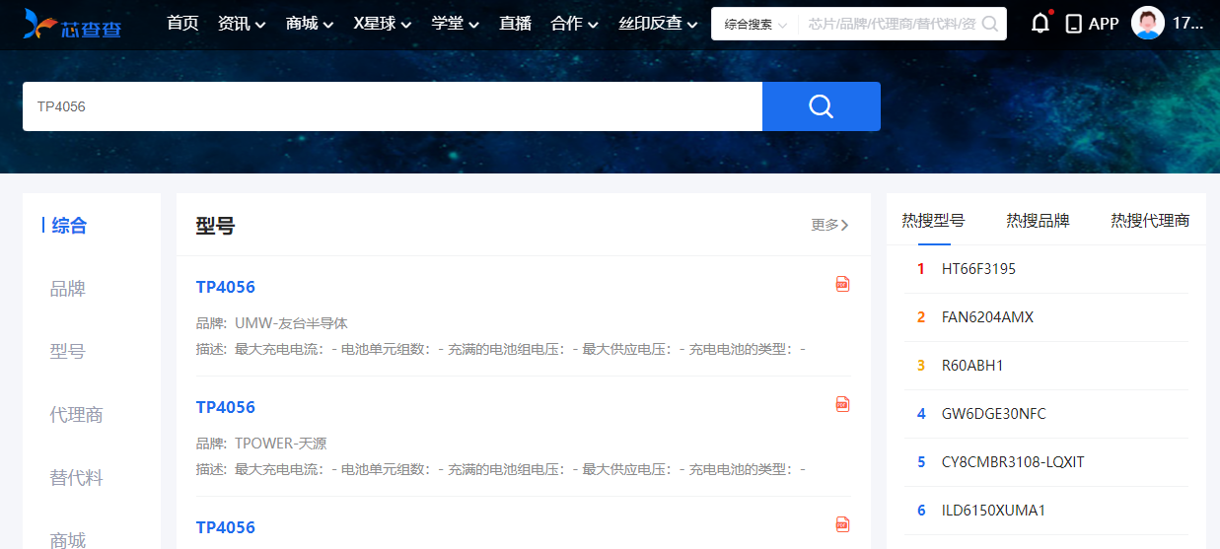The height and width of the screenshot is (549, 1220).
Task: Expand the 商城 nav dropdown
Action: click(310, 24)
